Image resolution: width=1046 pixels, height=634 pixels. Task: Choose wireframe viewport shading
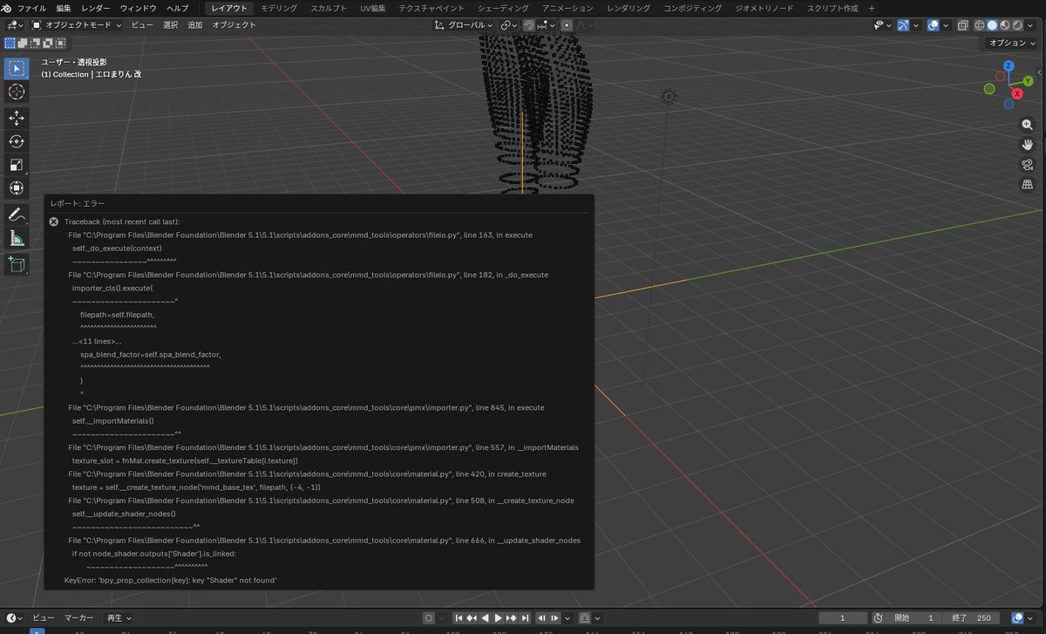(979, 25)
